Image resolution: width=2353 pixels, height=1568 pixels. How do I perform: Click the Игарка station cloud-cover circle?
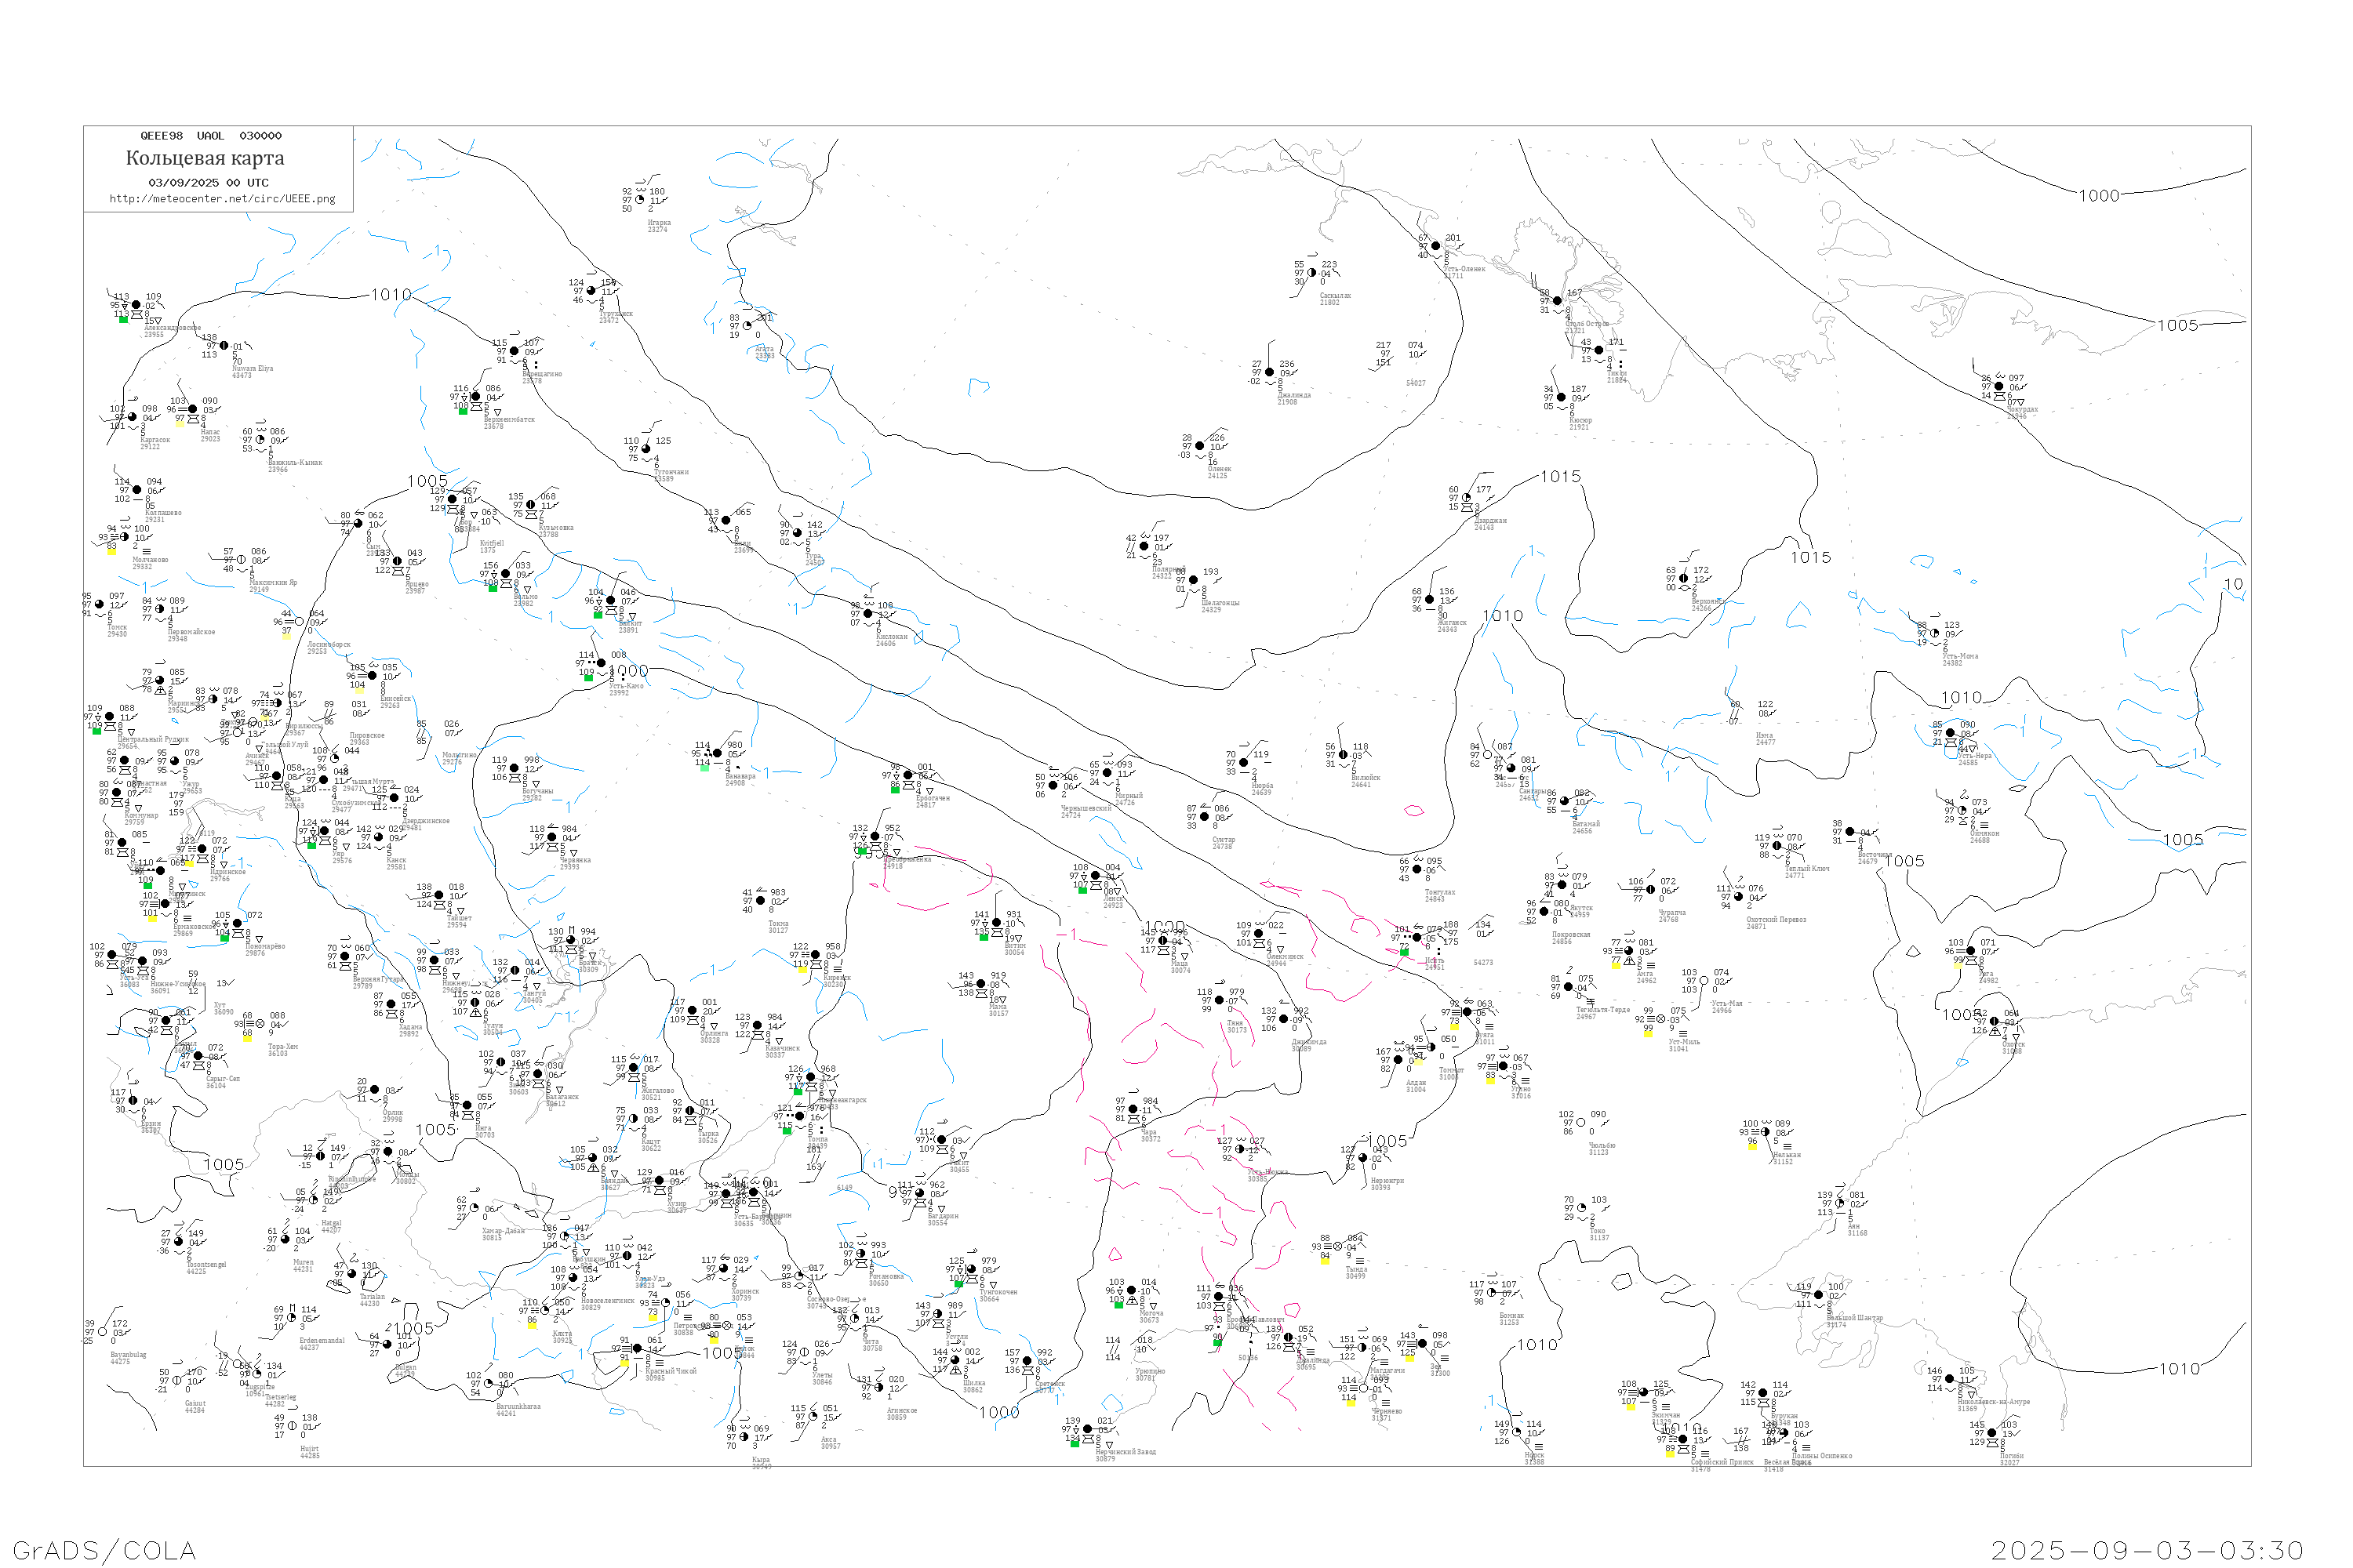[640, 200]
